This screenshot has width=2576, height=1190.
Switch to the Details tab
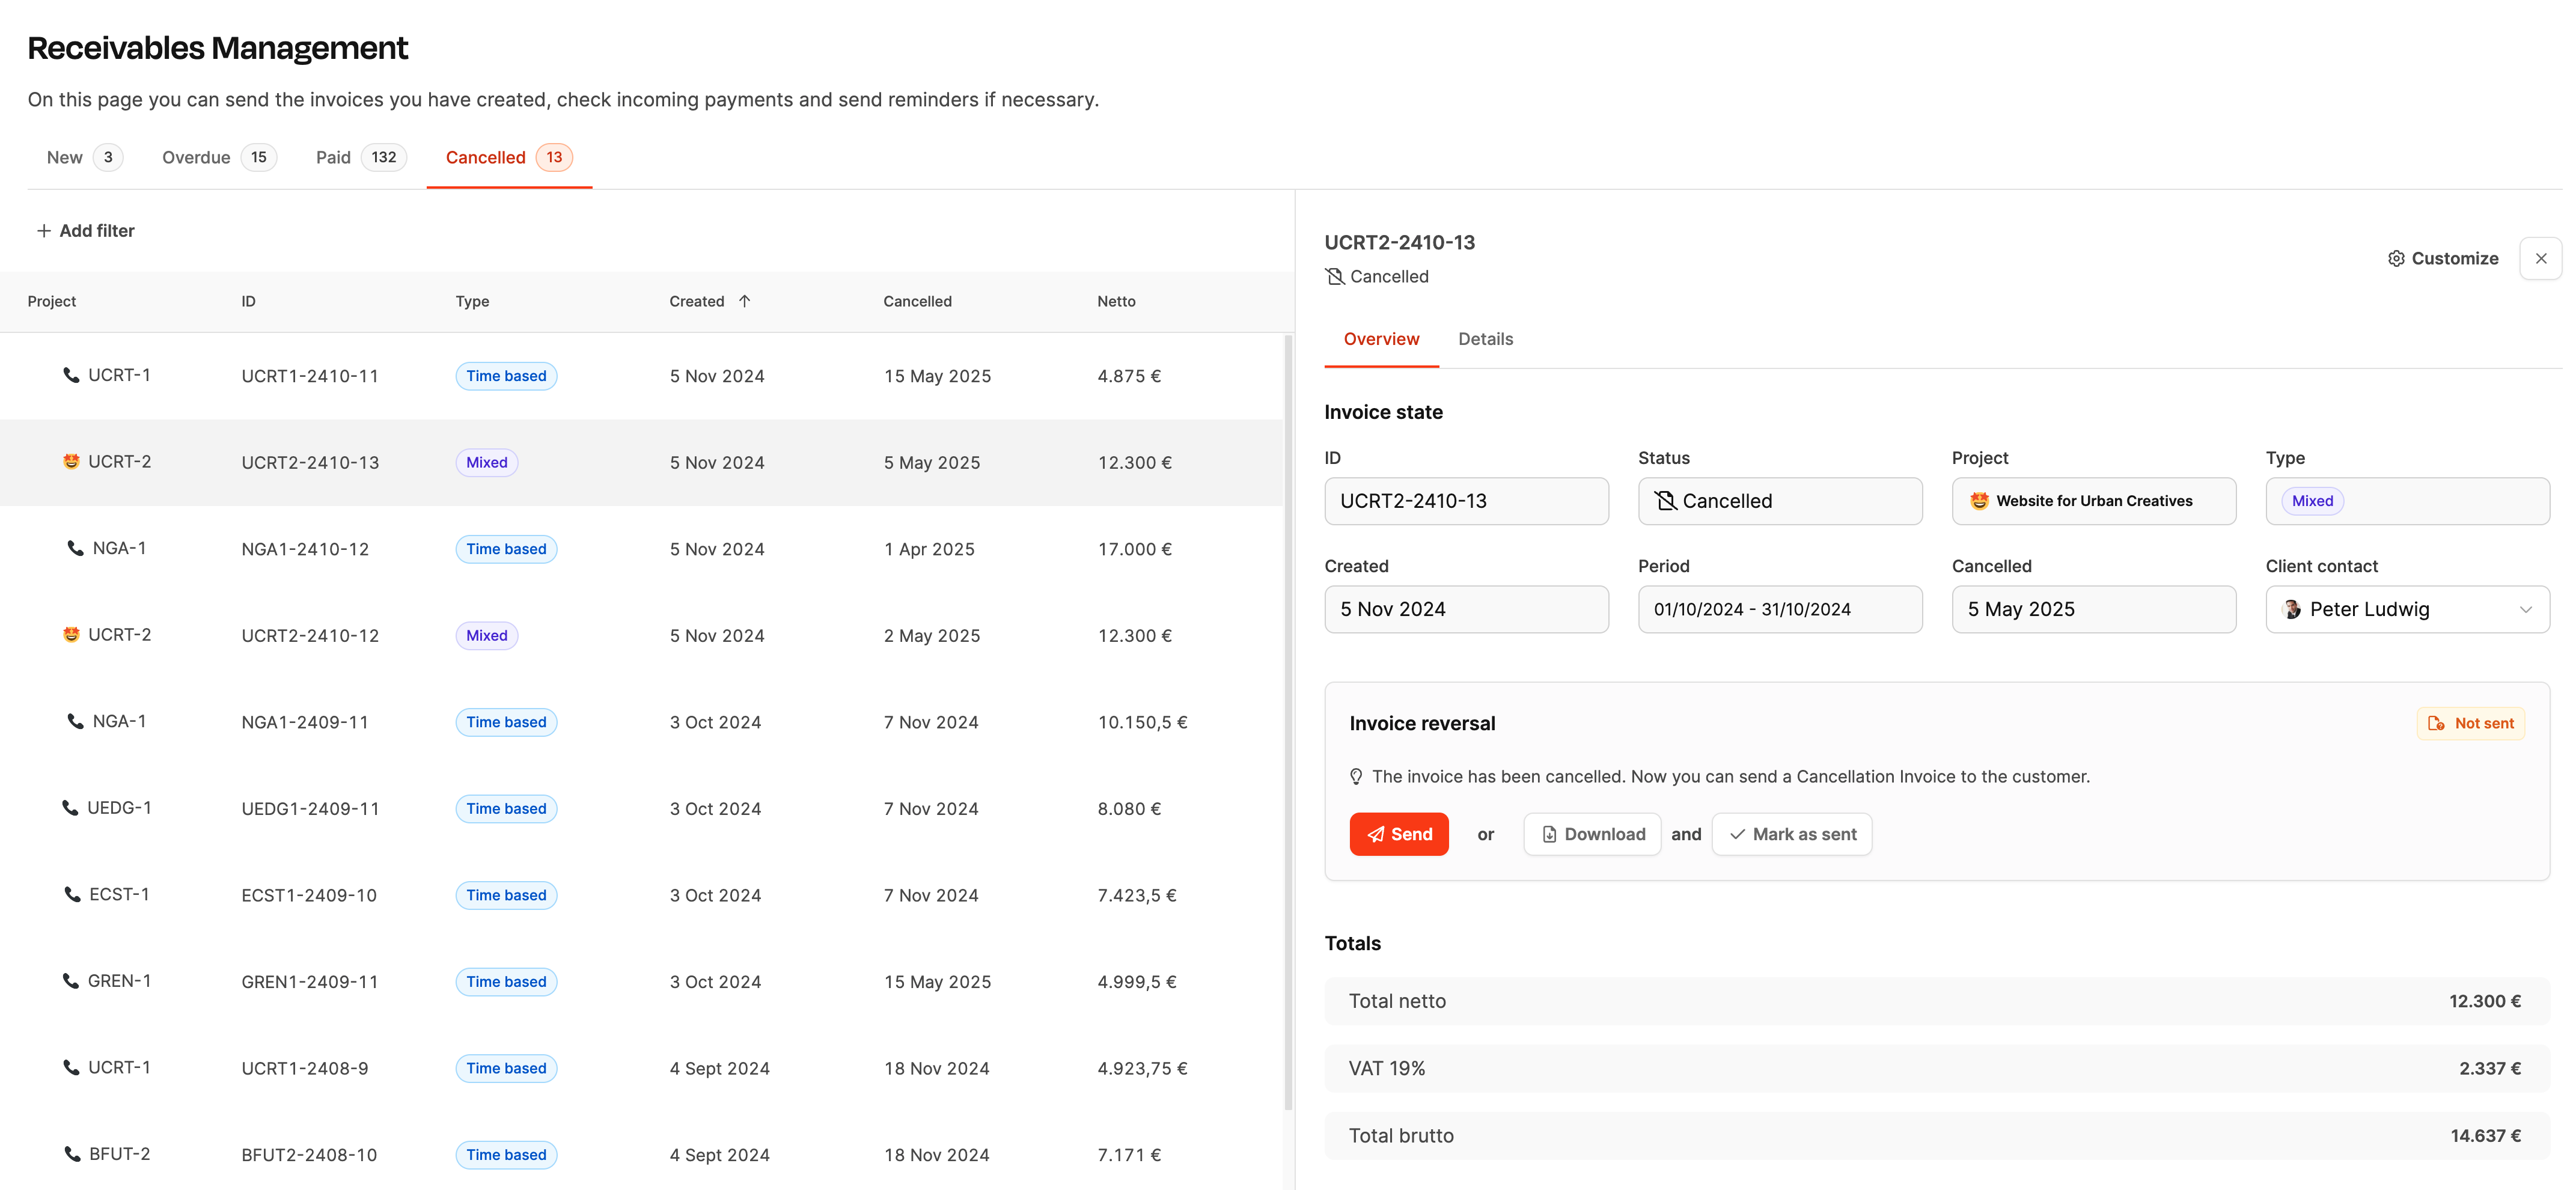point(1485,339)
